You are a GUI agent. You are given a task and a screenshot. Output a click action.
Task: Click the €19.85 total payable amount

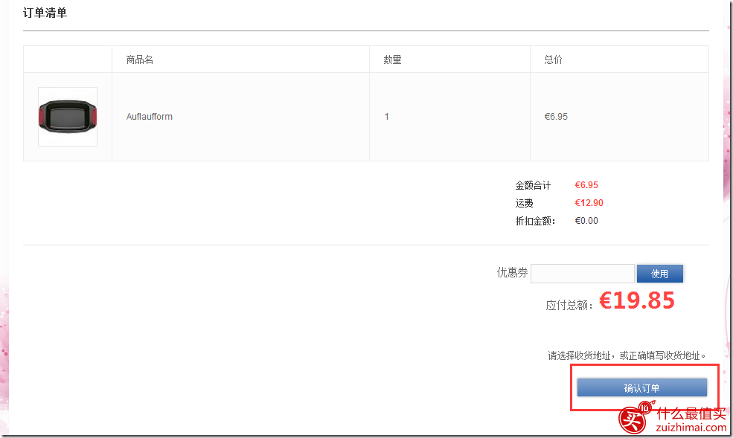tap(637, 300)
